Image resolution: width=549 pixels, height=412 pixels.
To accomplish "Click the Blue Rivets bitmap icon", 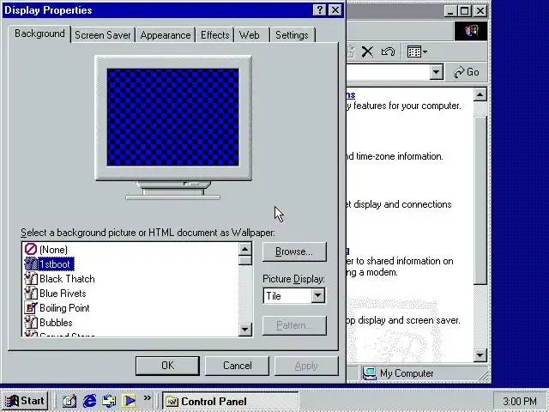I will pos(31,294).
